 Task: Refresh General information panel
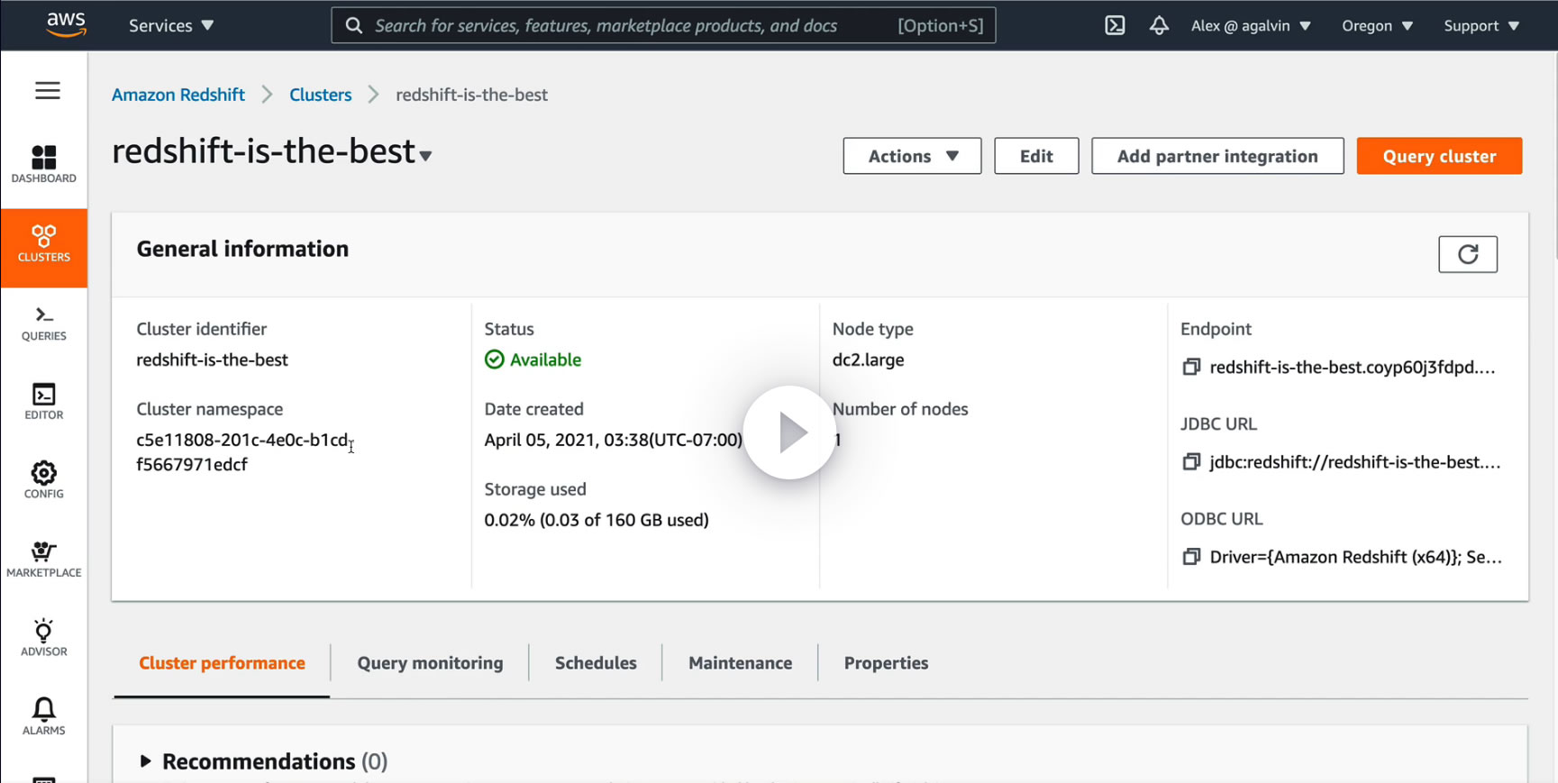1468,254
